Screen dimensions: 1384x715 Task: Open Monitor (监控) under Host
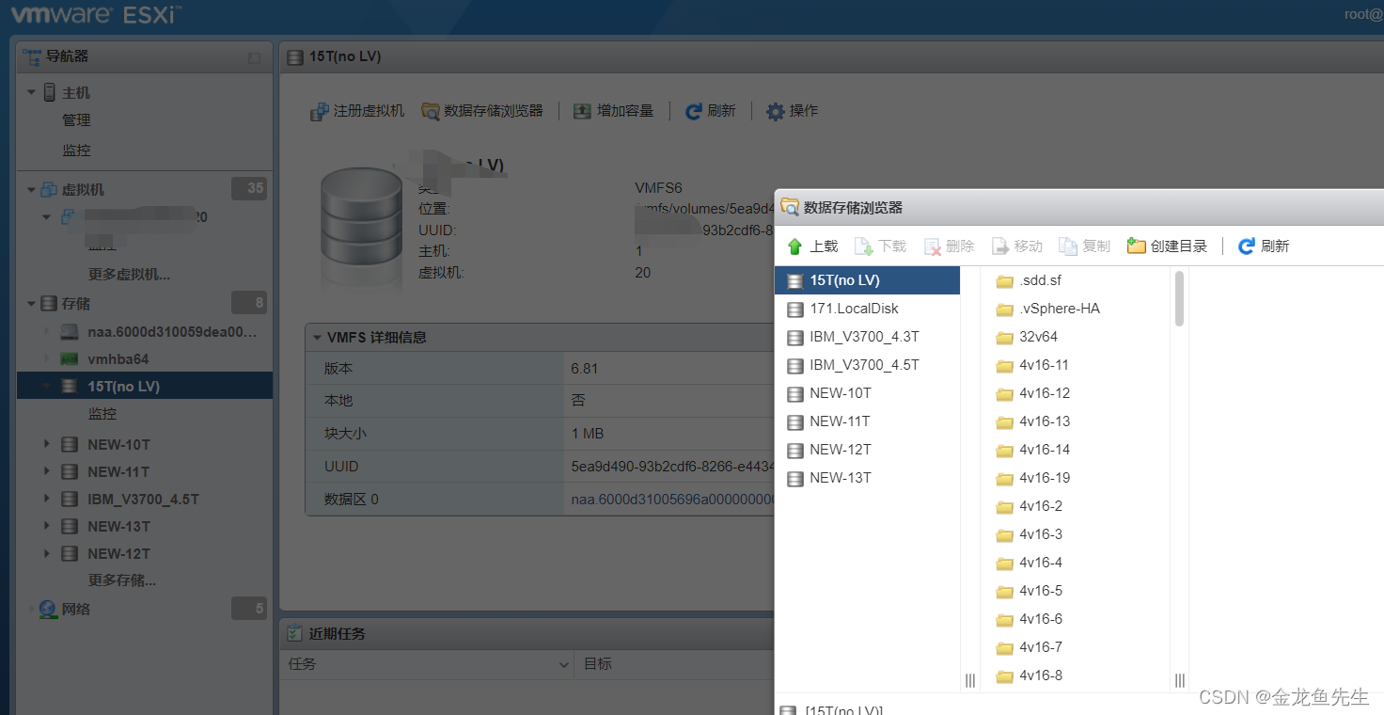[76, 151]
